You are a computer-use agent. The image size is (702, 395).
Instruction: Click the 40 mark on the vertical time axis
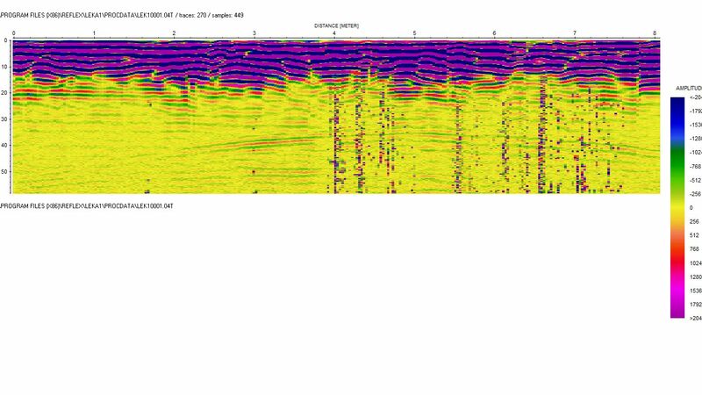[x=5, y=145]
